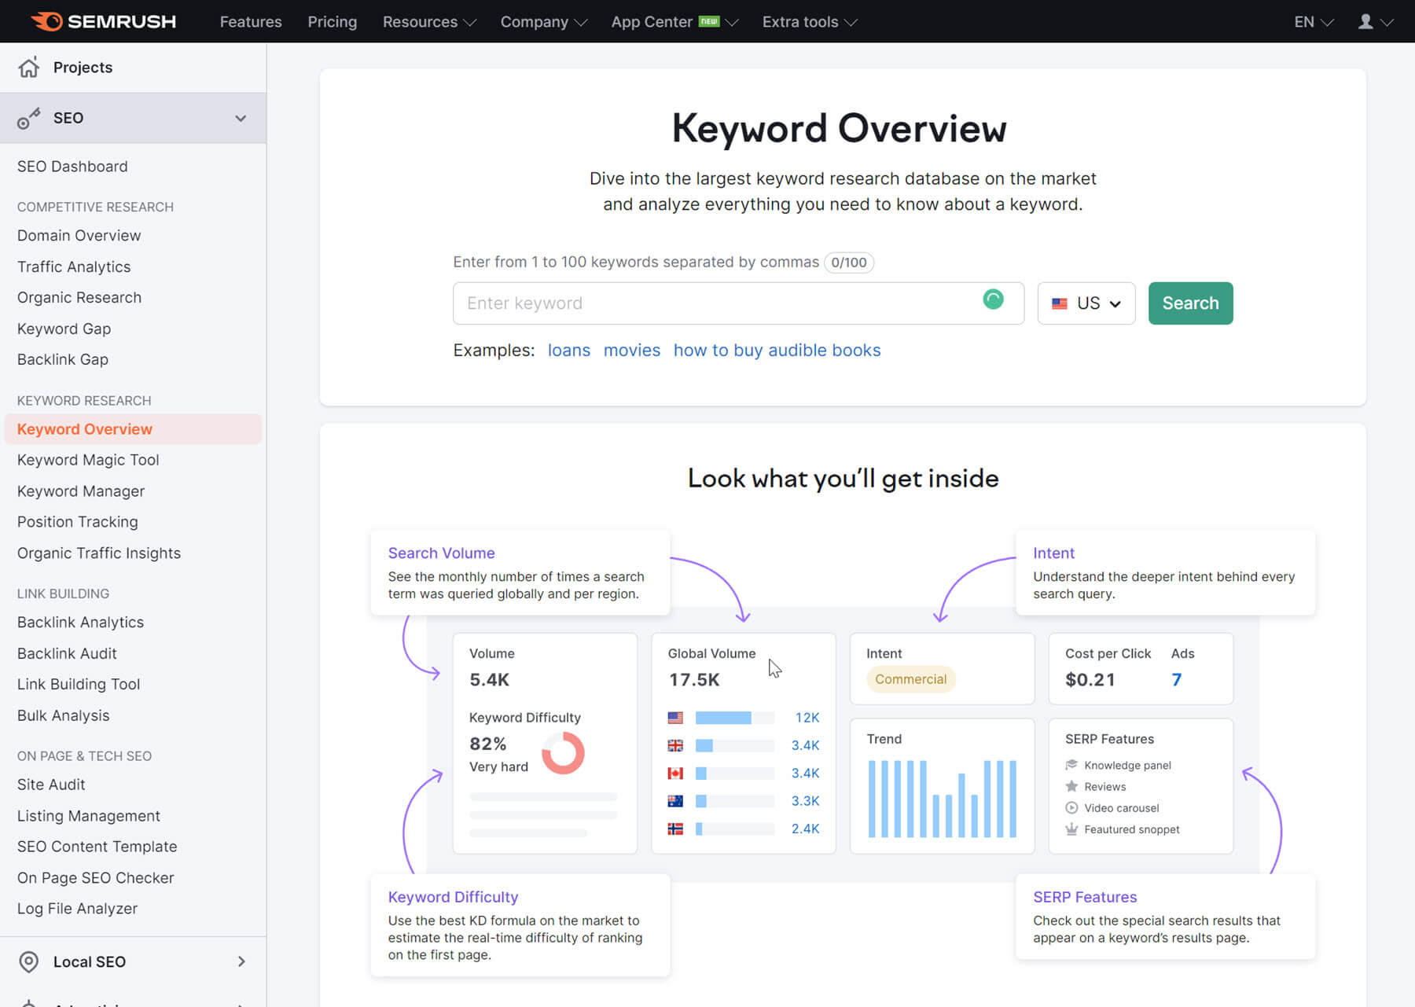Collapse the SEO sidebar section
The image size is (1415, 1007).
pos(241,118)
